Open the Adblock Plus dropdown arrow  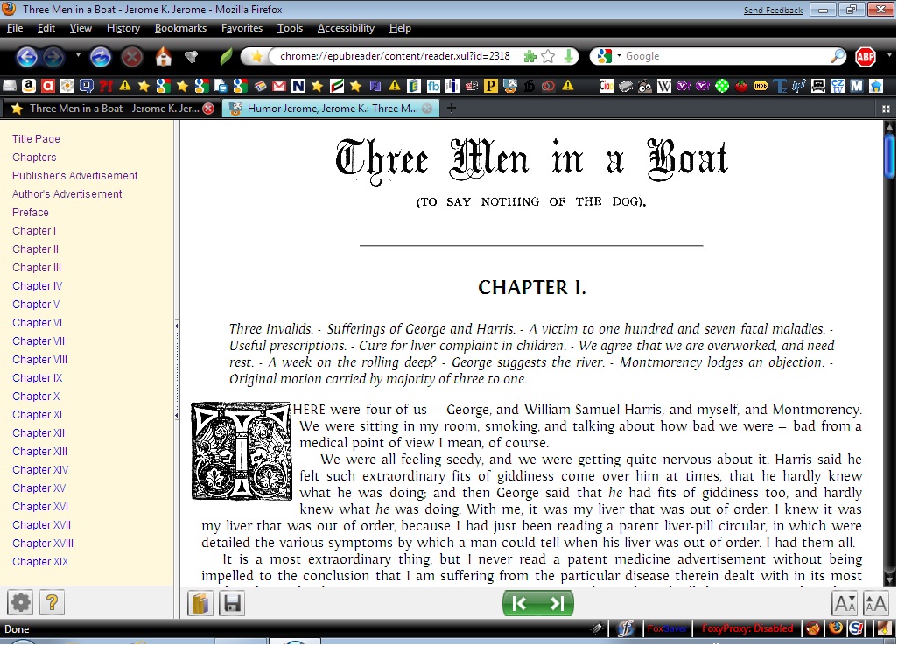click(x=888, y=56)
